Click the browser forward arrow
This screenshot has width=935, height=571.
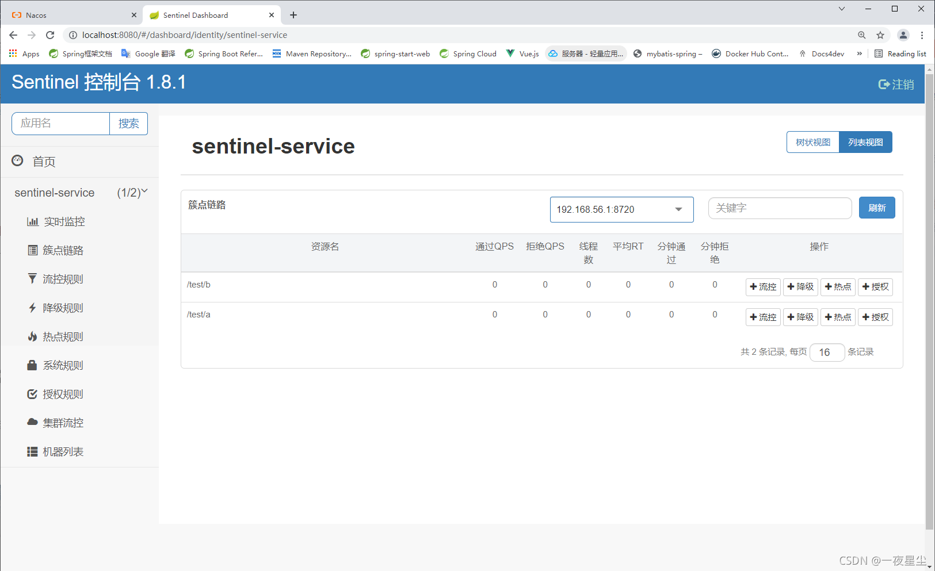[x=32, y=35]
